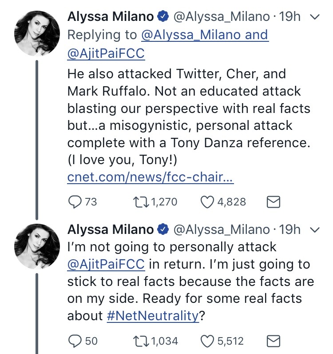
Task: Click the 19h timestamp on first tweet
Action: pos(290,17)
